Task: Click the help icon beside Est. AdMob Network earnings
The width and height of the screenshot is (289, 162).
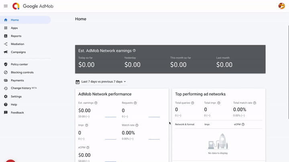Action: pyautogui.click(x=134, y=51)
